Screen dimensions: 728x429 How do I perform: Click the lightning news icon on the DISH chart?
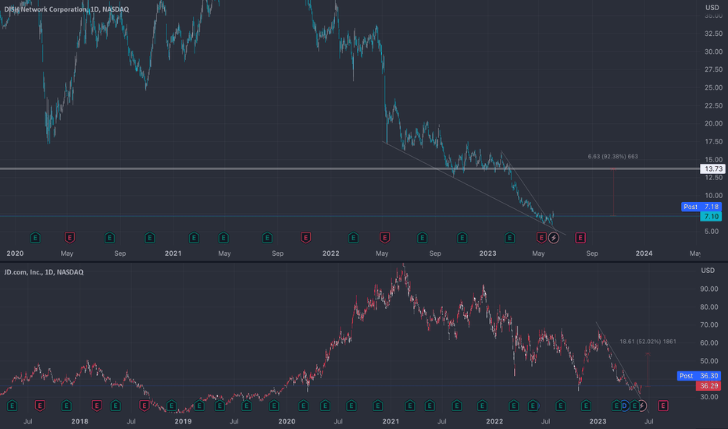[554, 238]
